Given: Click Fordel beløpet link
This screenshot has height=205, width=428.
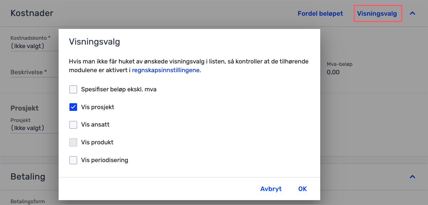Looking at the screenshot, I should 320,14.
